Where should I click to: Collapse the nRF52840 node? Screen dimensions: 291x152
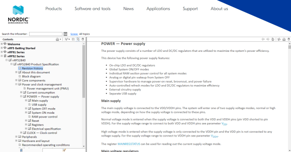(7, 60)
